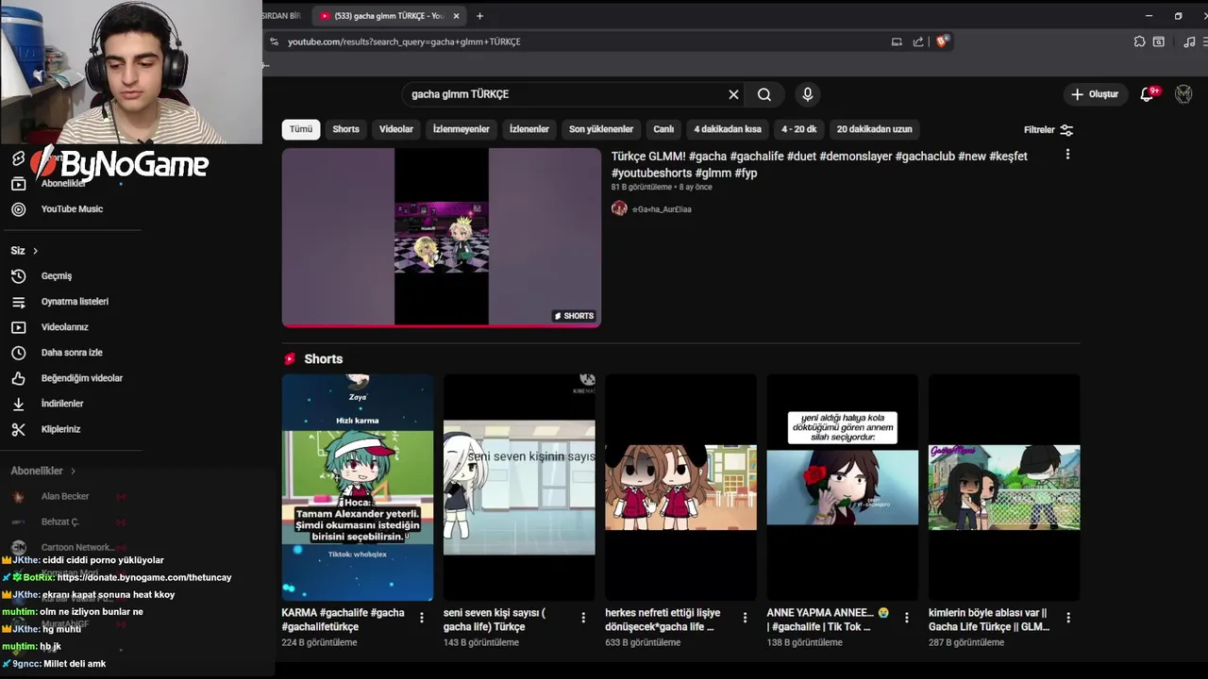Open the browser extensions puzzle icon
1208x679 pixels.
coord(1139,41)
